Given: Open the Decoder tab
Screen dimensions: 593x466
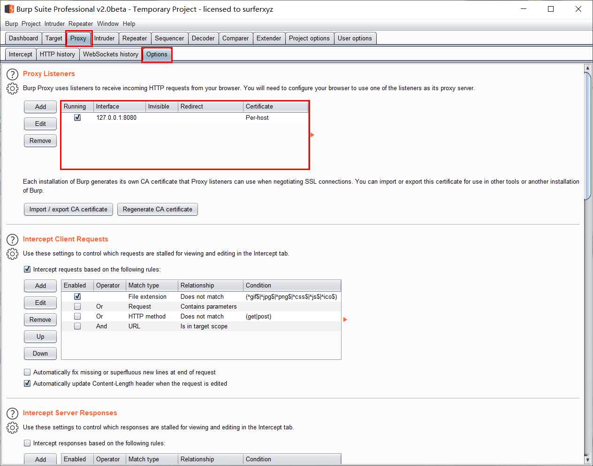Looking at the screenshot, I should click(203, 39).
